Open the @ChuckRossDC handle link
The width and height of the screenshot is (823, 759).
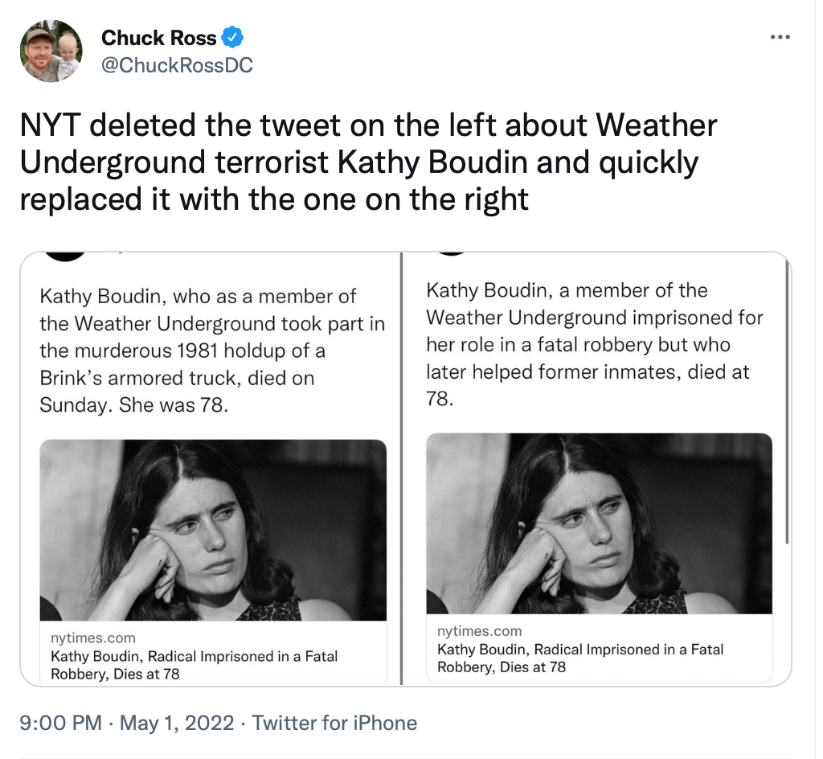pyautogui.click(x=177, y=65)
